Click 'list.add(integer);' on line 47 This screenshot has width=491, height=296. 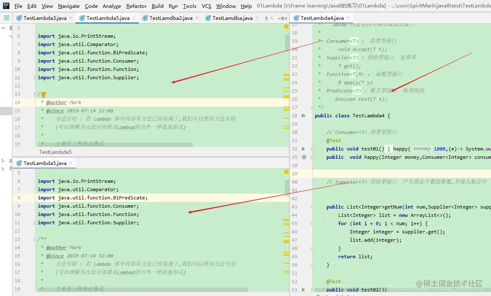(x=375, y=240)
